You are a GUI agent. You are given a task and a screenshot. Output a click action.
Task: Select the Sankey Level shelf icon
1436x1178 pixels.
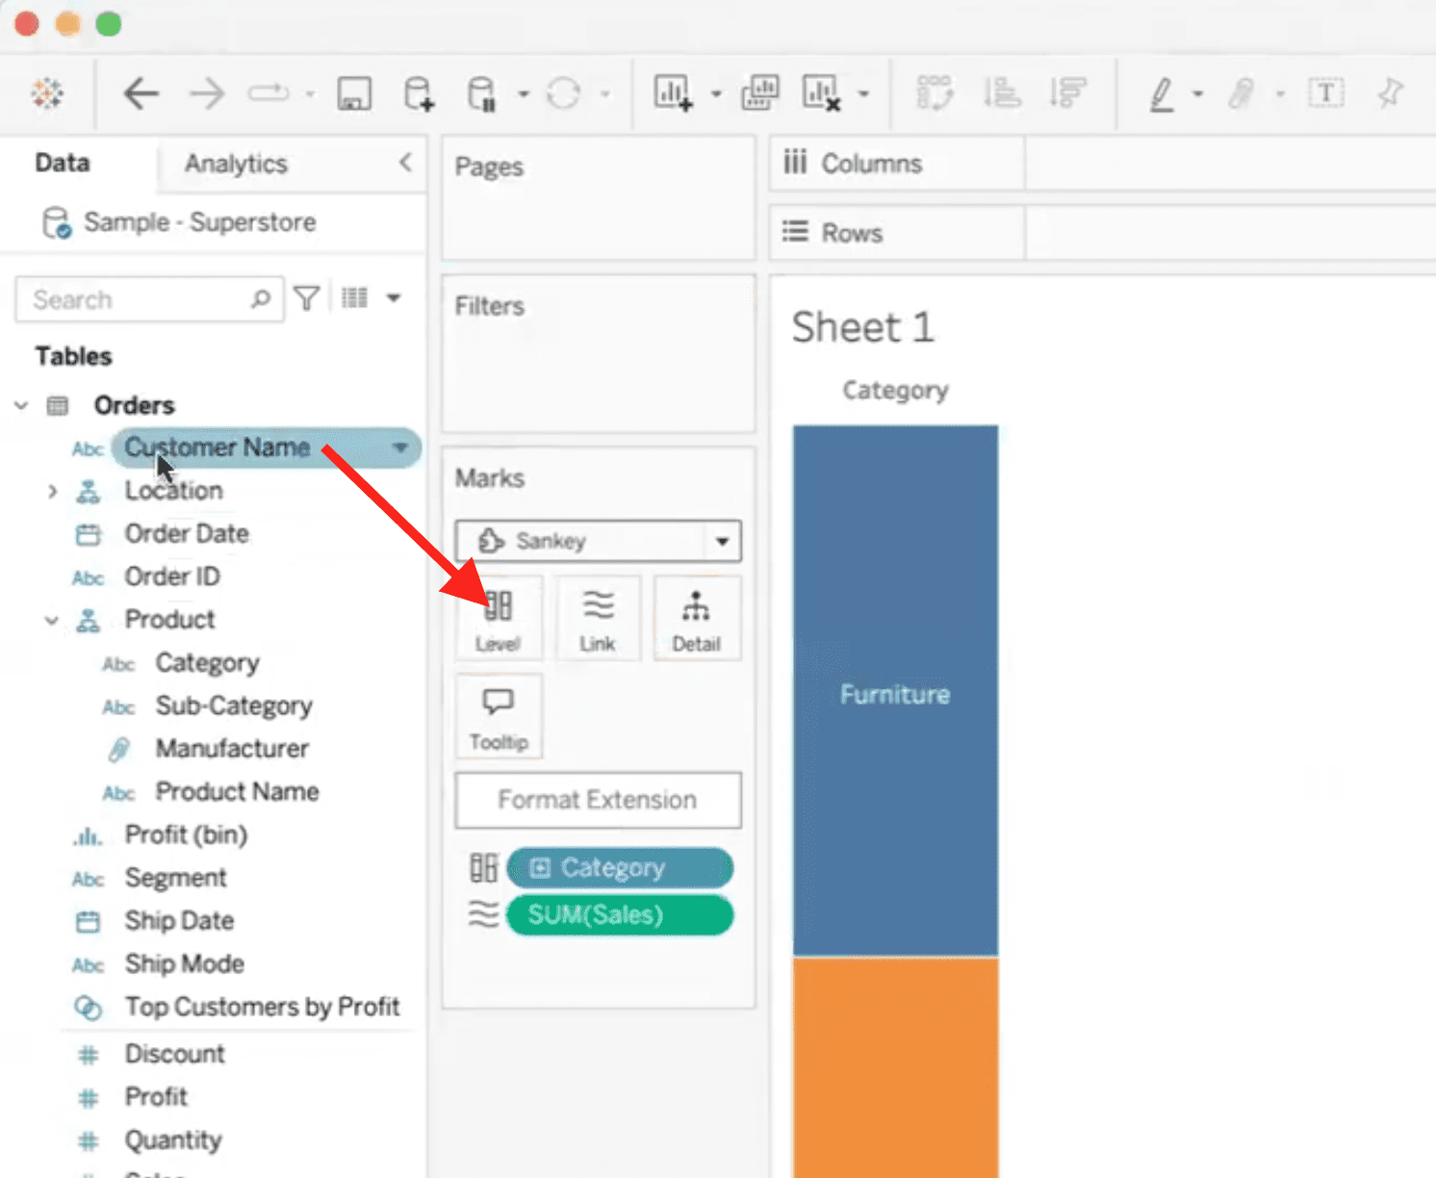499,618
